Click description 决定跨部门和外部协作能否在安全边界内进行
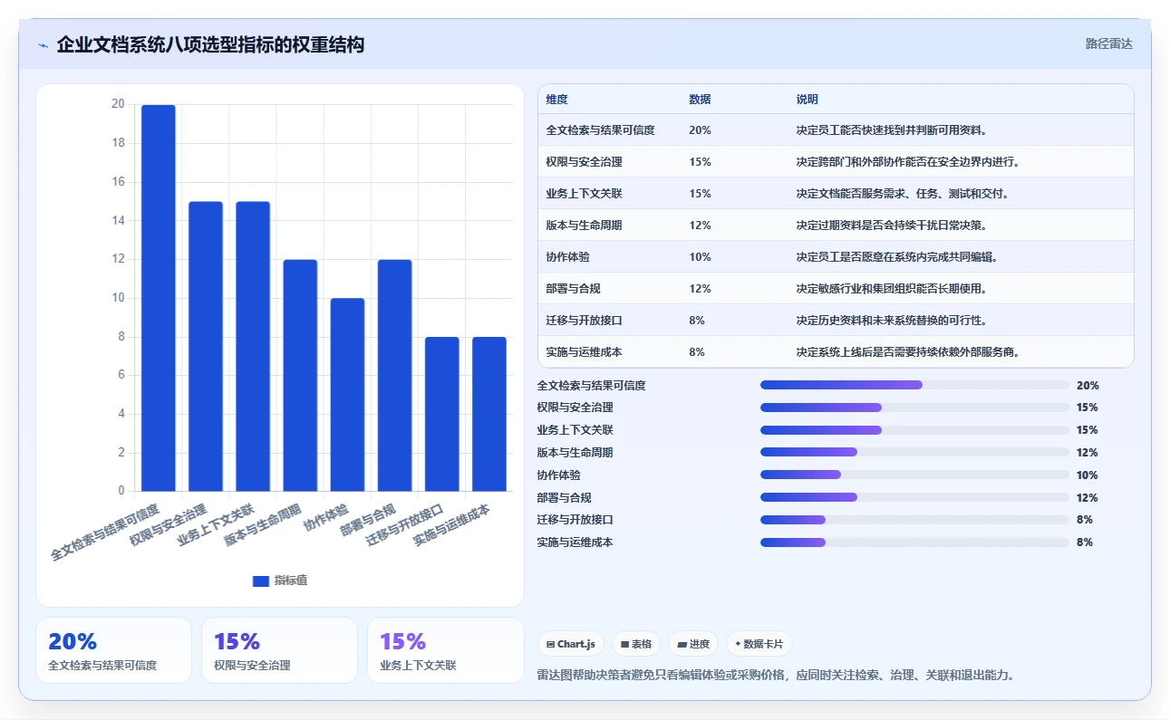1170x720 pixels. click(x=907, y=162)
